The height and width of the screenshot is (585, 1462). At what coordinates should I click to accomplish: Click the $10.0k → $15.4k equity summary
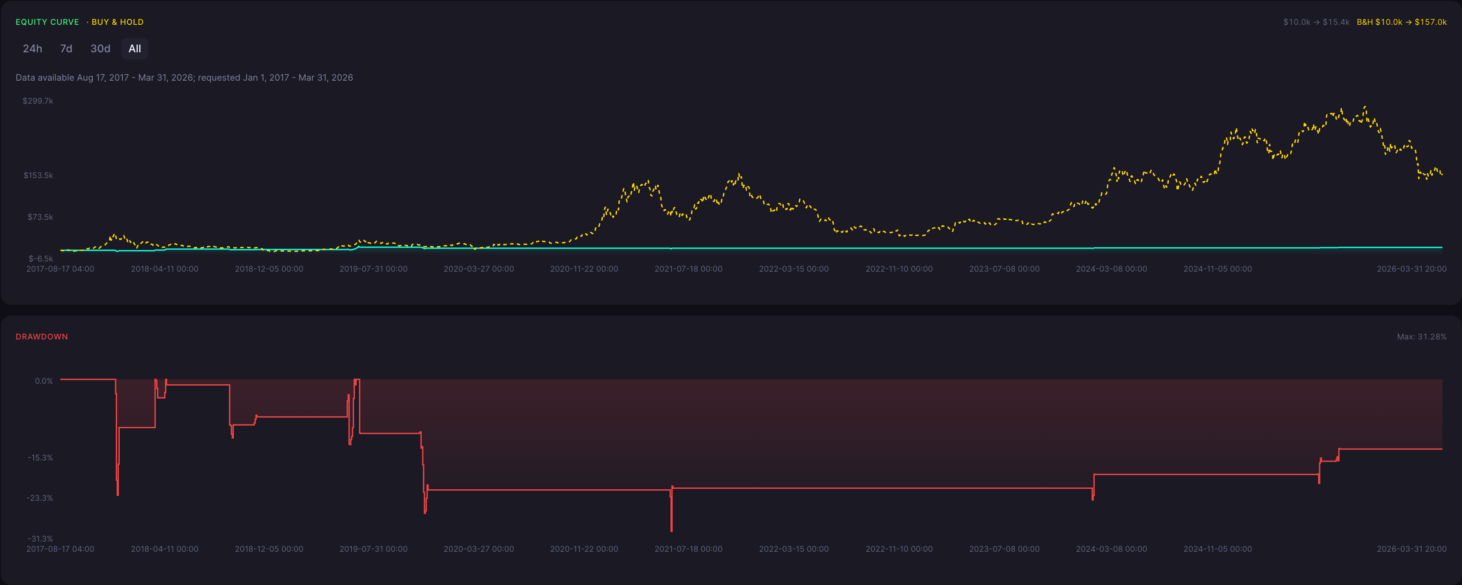tap(1316, 22)
